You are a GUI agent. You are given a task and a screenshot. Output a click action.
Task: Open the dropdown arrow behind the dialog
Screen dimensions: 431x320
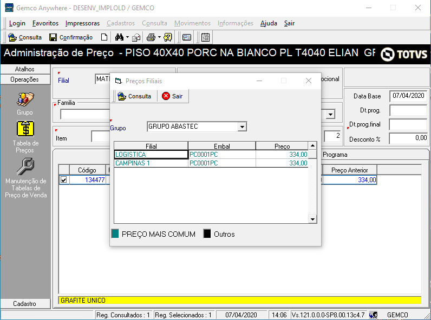pos(330,114)
